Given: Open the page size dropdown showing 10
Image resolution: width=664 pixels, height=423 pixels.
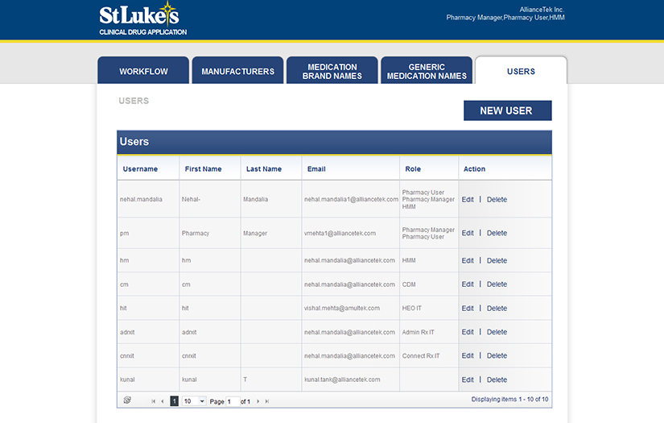Looking at the screenshot, I should 194,401.
